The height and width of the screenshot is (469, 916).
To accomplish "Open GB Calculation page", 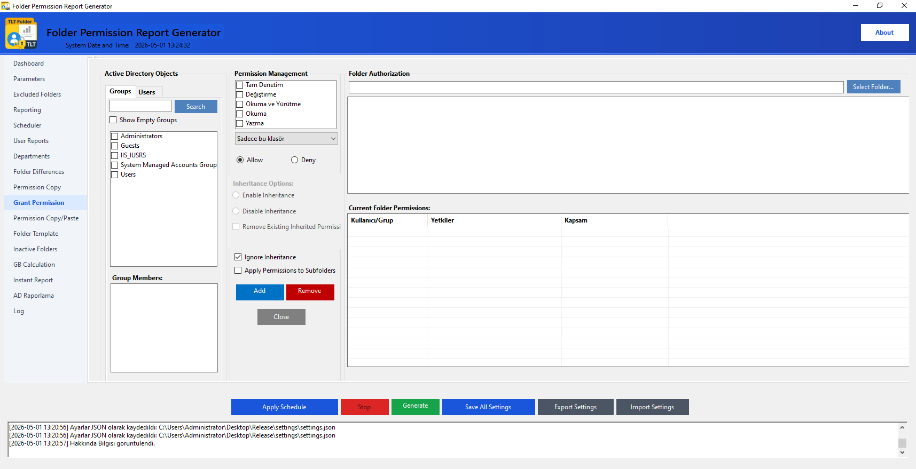I will (x=34, y=265).
